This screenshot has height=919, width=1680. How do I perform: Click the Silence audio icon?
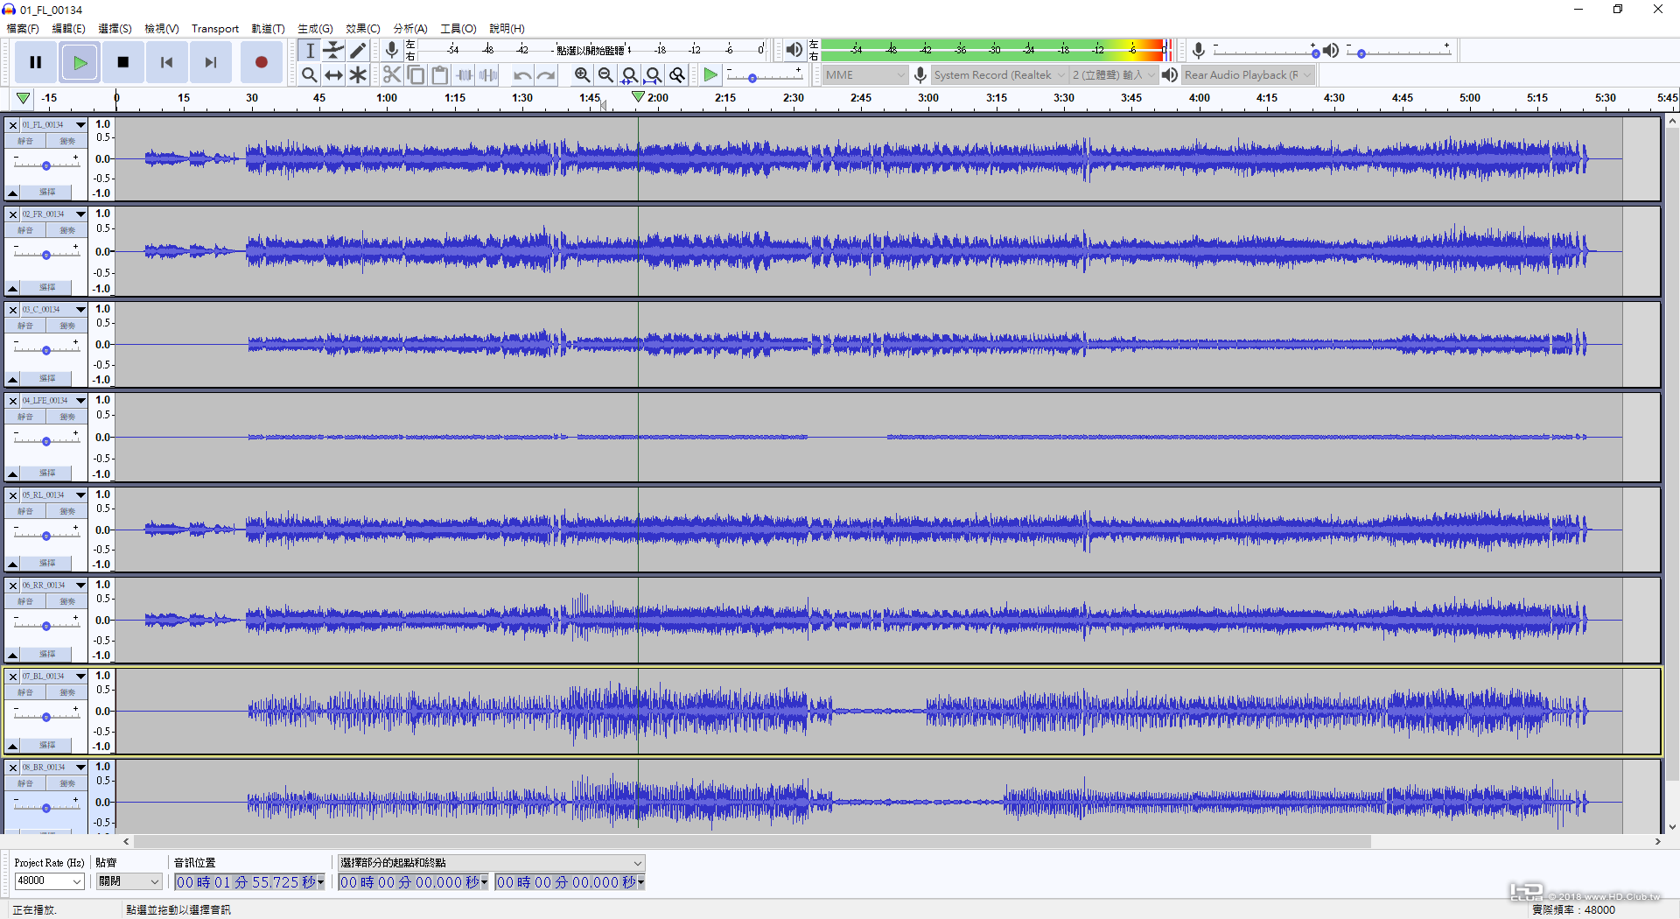(x=488, y=75)
